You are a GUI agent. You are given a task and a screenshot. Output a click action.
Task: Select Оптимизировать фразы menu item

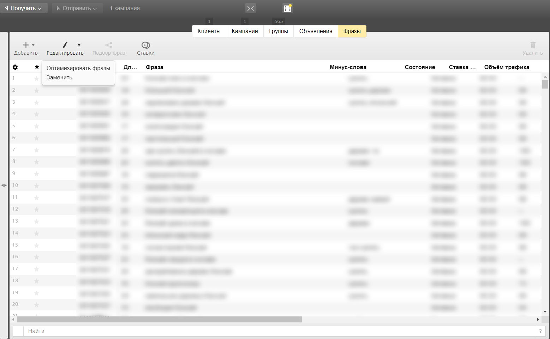[x=78, y=68]
